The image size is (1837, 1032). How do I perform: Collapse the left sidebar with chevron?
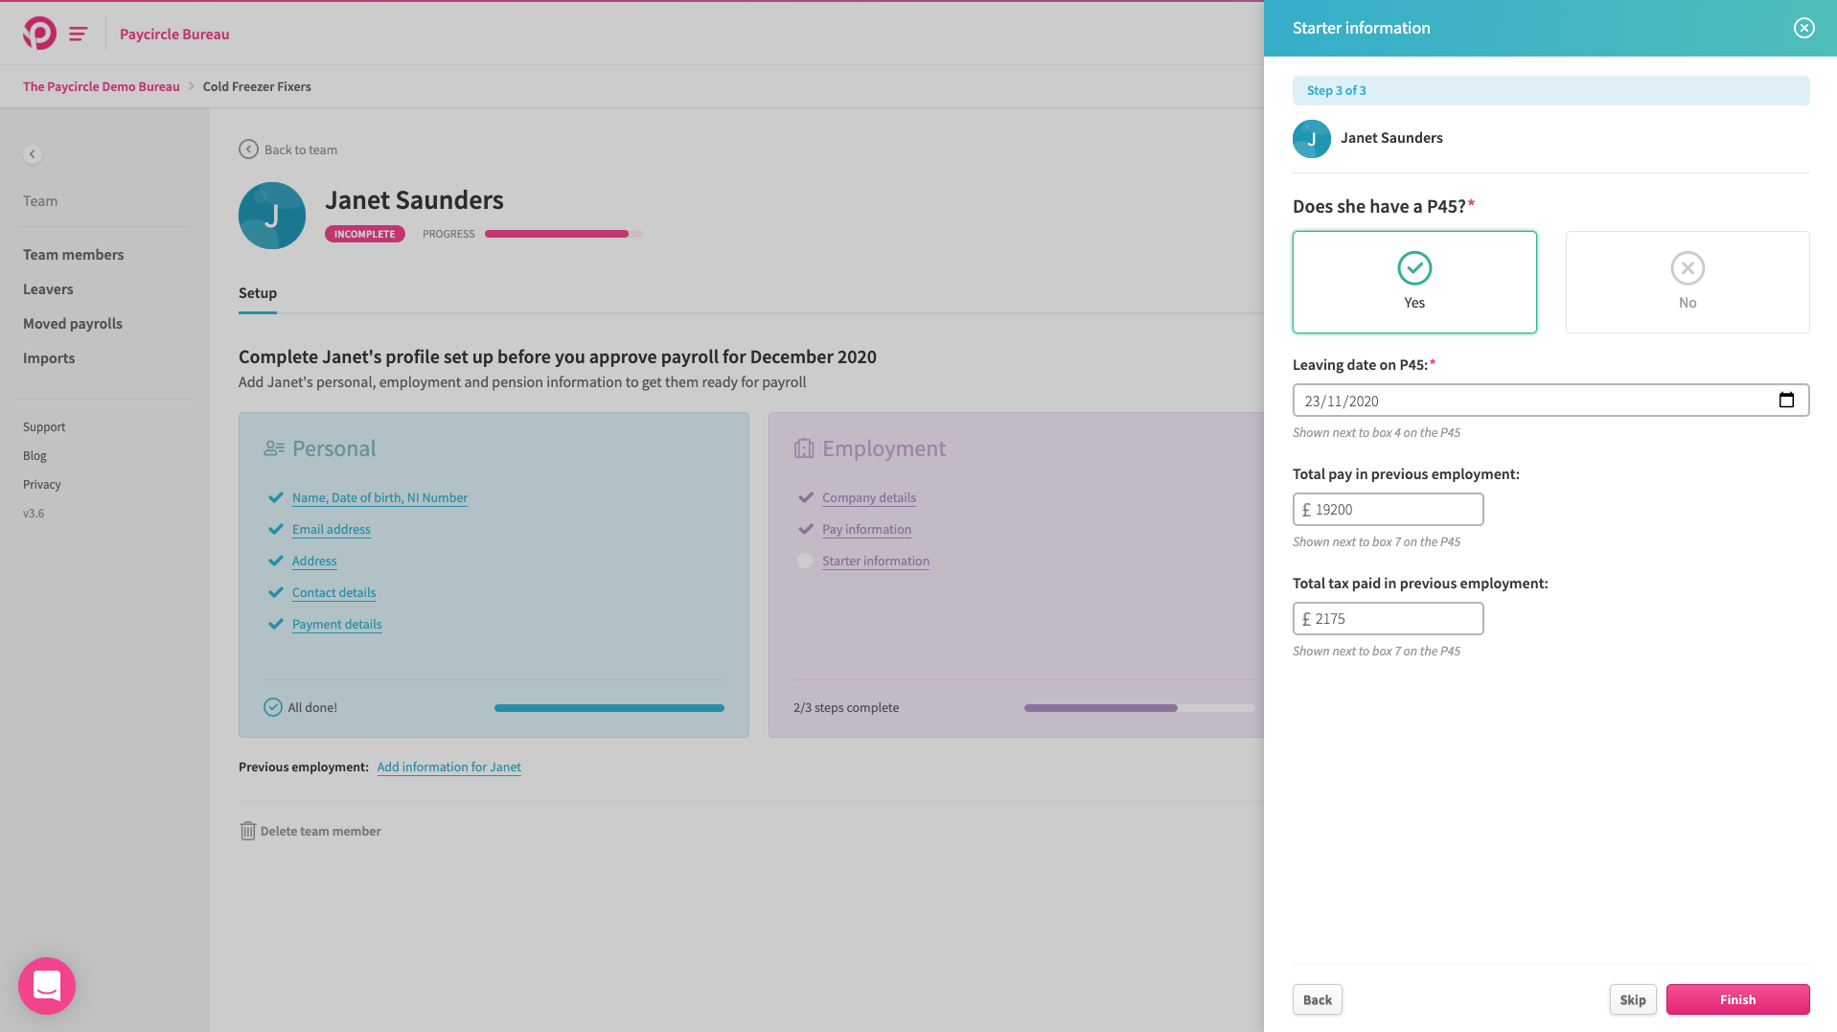(x=33, y=154)
